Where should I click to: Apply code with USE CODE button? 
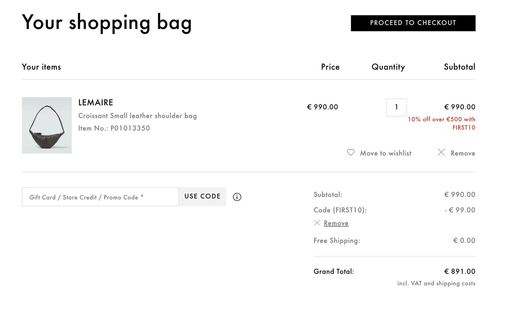tap(202, 196)
